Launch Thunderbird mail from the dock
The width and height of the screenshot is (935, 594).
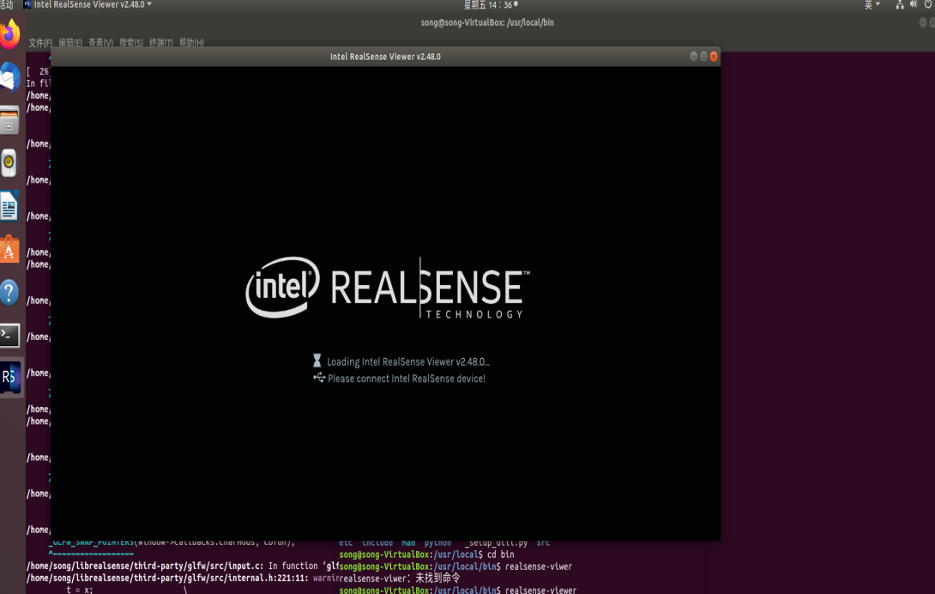pos(10,77)
